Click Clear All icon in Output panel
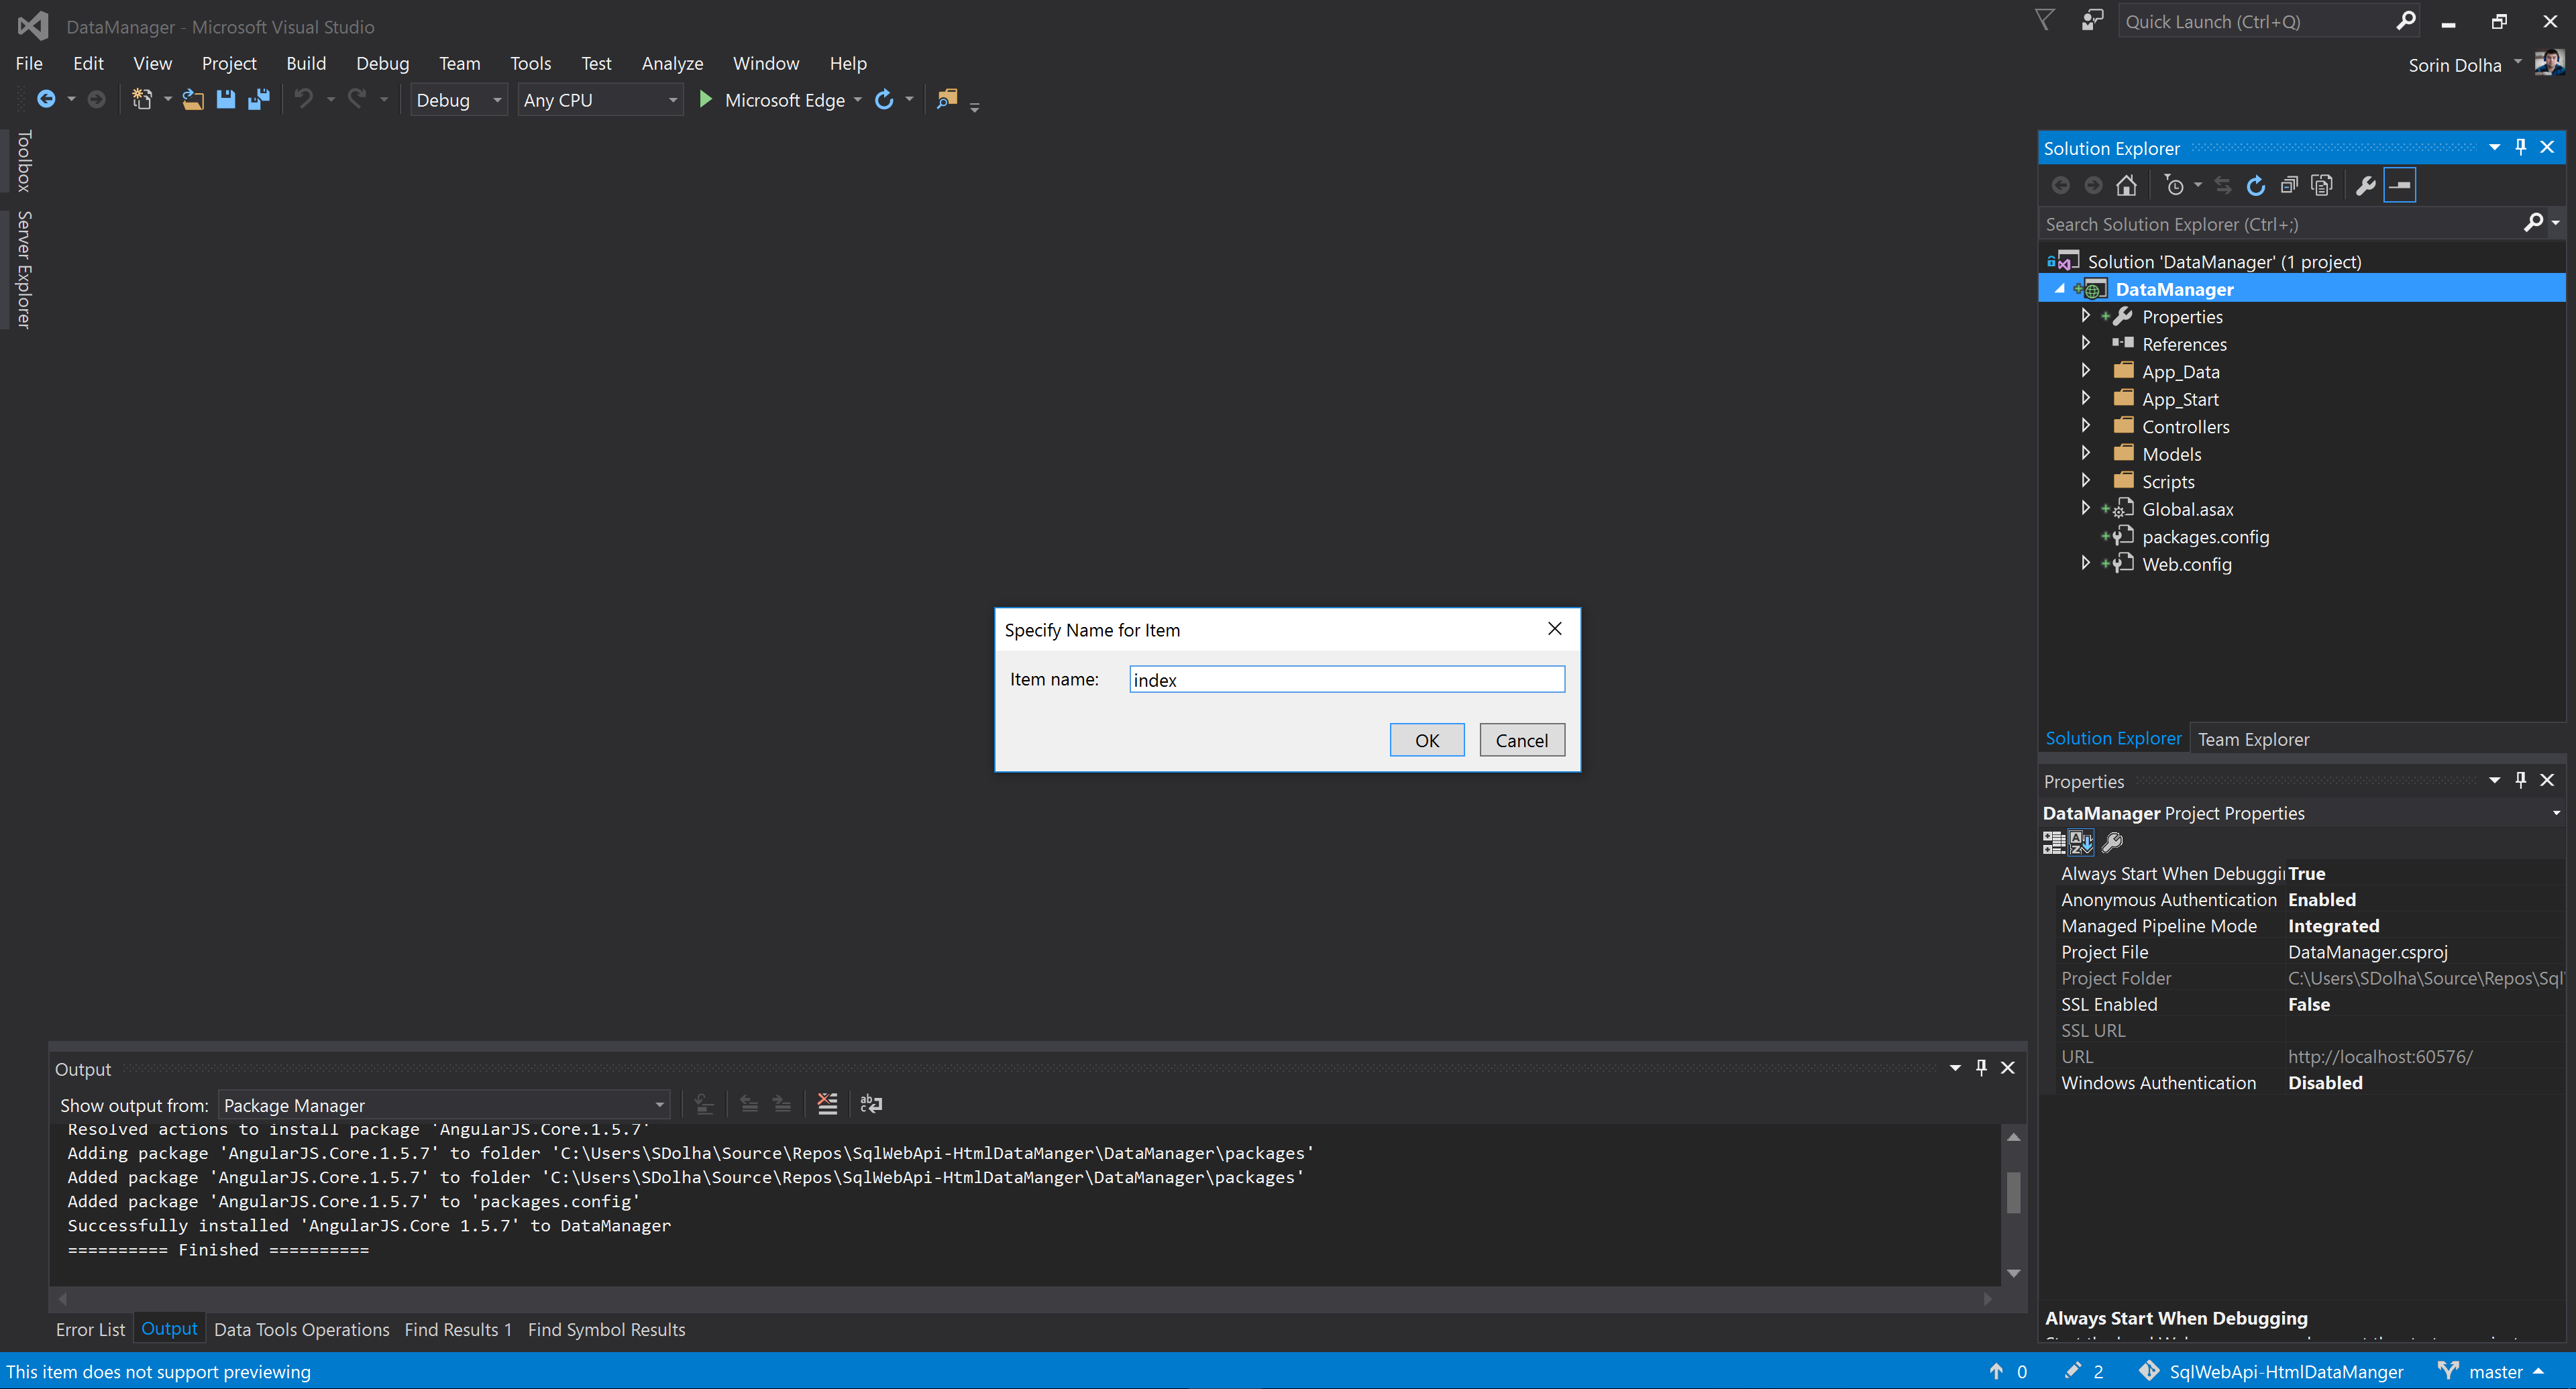The height and width of the screenshot is (1389, 2576). click(827, 1104)
